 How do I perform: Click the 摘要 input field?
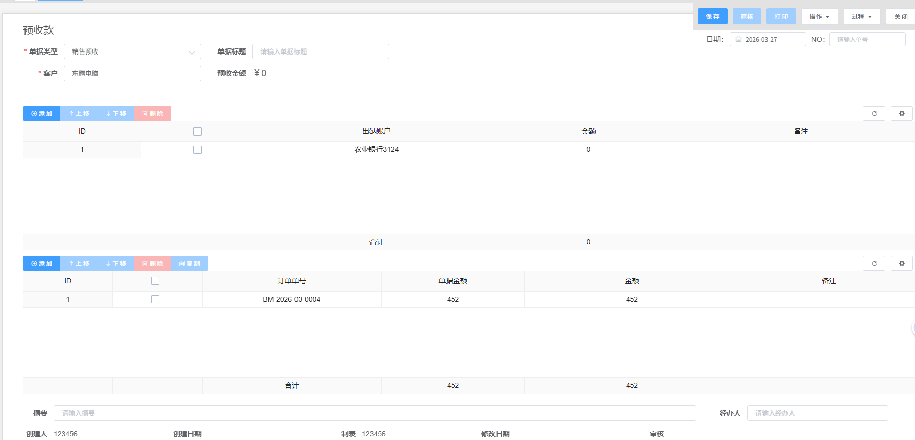[x=374, y=413]
